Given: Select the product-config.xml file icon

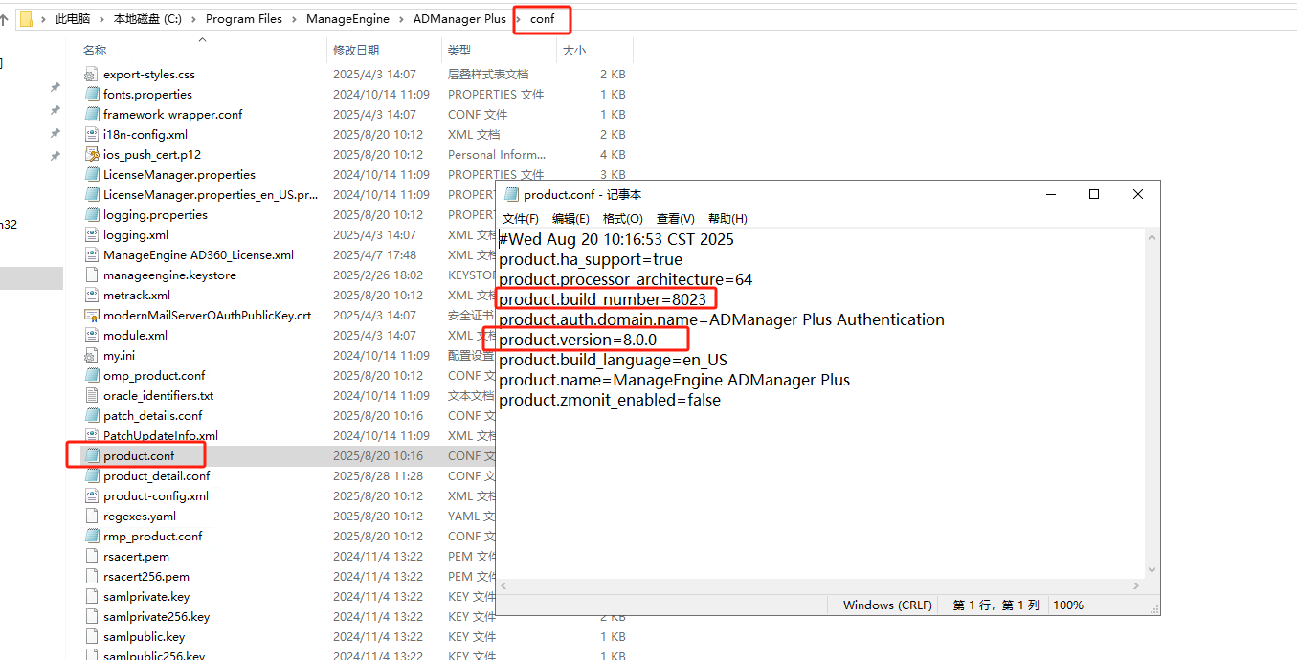Looking at the screenshot, I should (x=91, y=496).
